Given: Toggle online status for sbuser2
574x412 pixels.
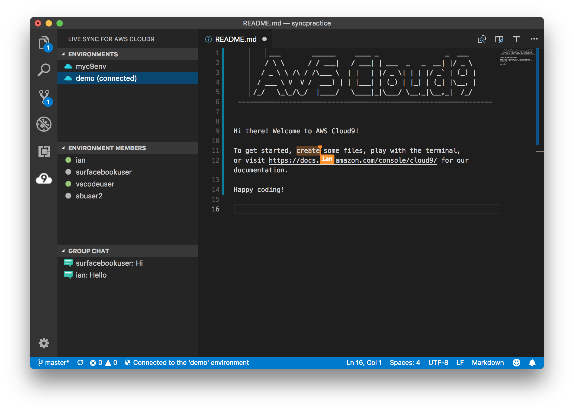Looking at the screenshot, I should (69, 196).
